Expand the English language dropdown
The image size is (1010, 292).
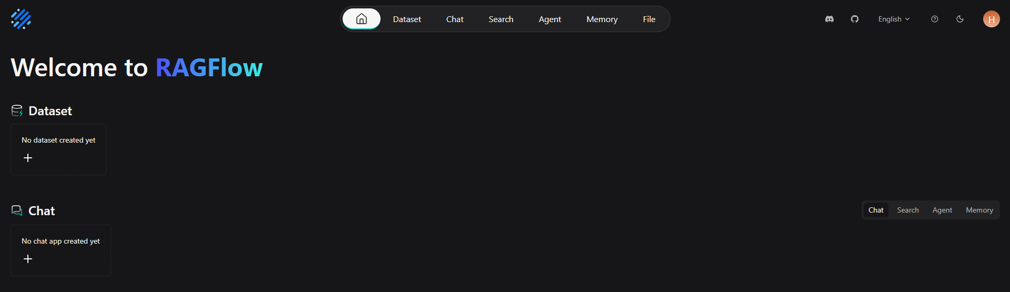click(894, 19)
